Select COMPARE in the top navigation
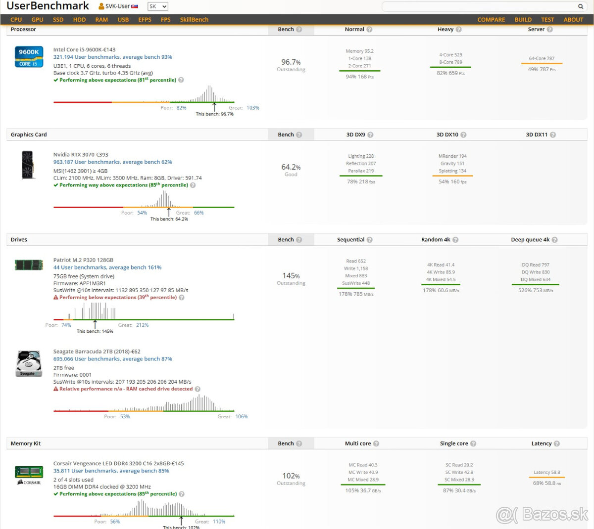Image resolution: width=594 pixels, height=529 pixels. (491, 20)
